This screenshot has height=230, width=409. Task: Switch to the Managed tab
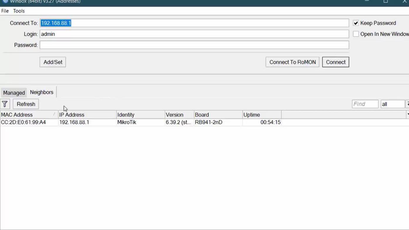[x=14, y=93]
